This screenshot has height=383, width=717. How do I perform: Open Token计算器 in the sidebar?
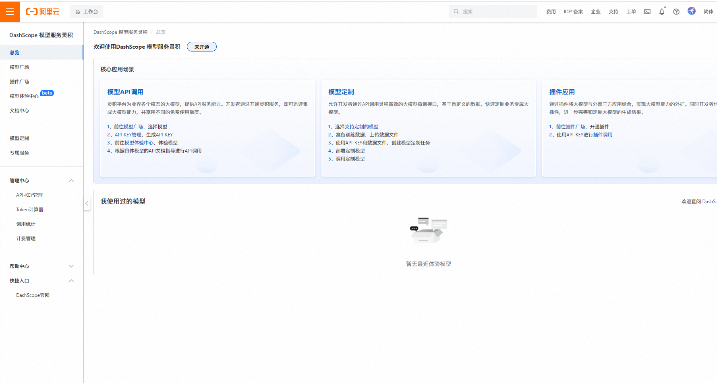(29, 210)
